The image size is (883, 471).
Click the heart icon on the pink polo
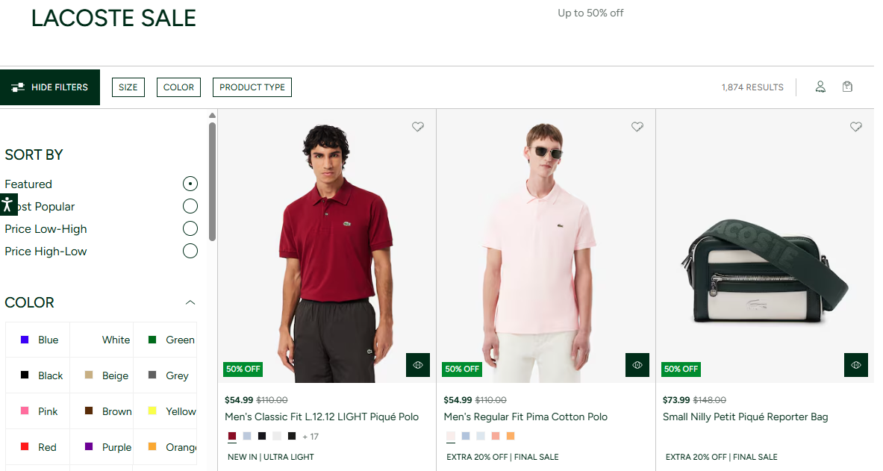point(637,127)
